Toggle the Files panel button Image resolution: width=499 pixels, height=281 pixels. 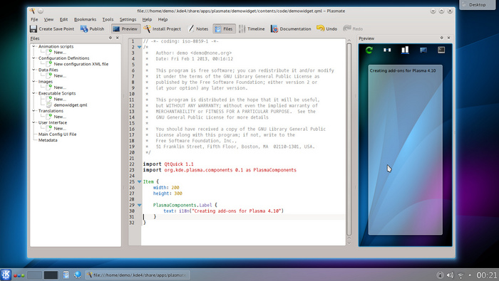pos(224,29)
